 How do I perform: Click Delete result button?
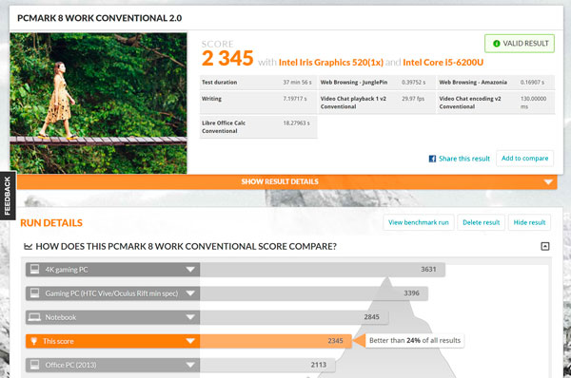tap(481, 222)
